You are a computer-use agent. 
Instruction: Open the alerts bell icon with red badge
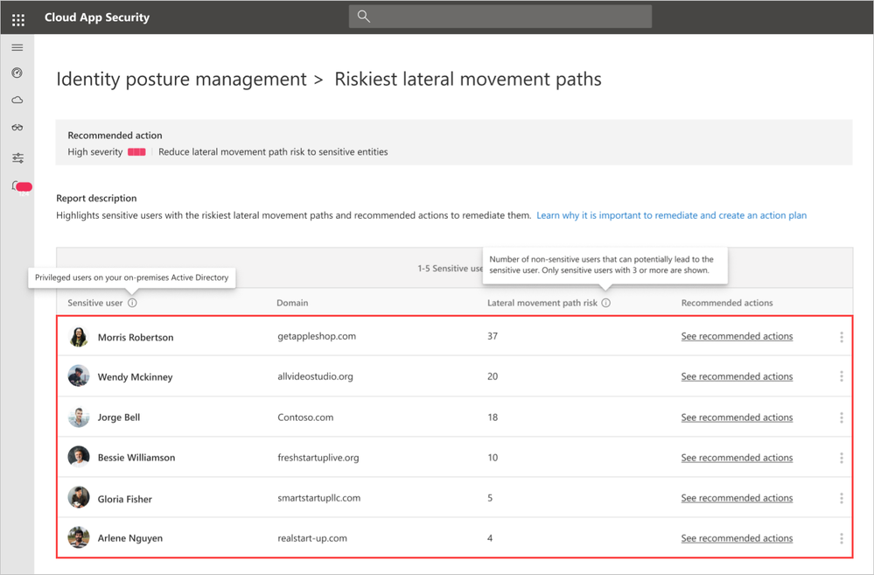[20, 186]
